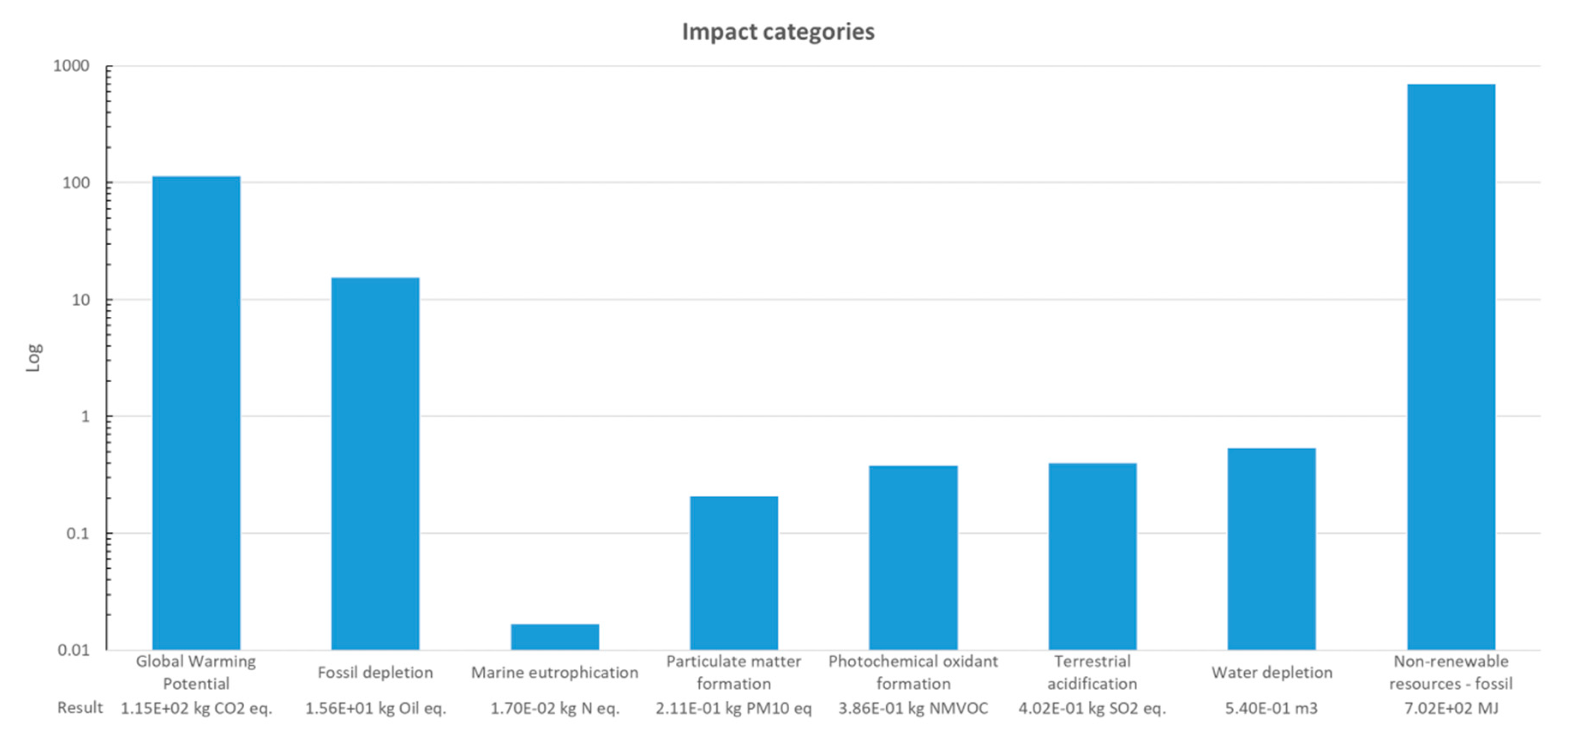Click the 'Impact categories' chart title
Viewport: 1573px width, 732px height.
click(x=778, y=32)
